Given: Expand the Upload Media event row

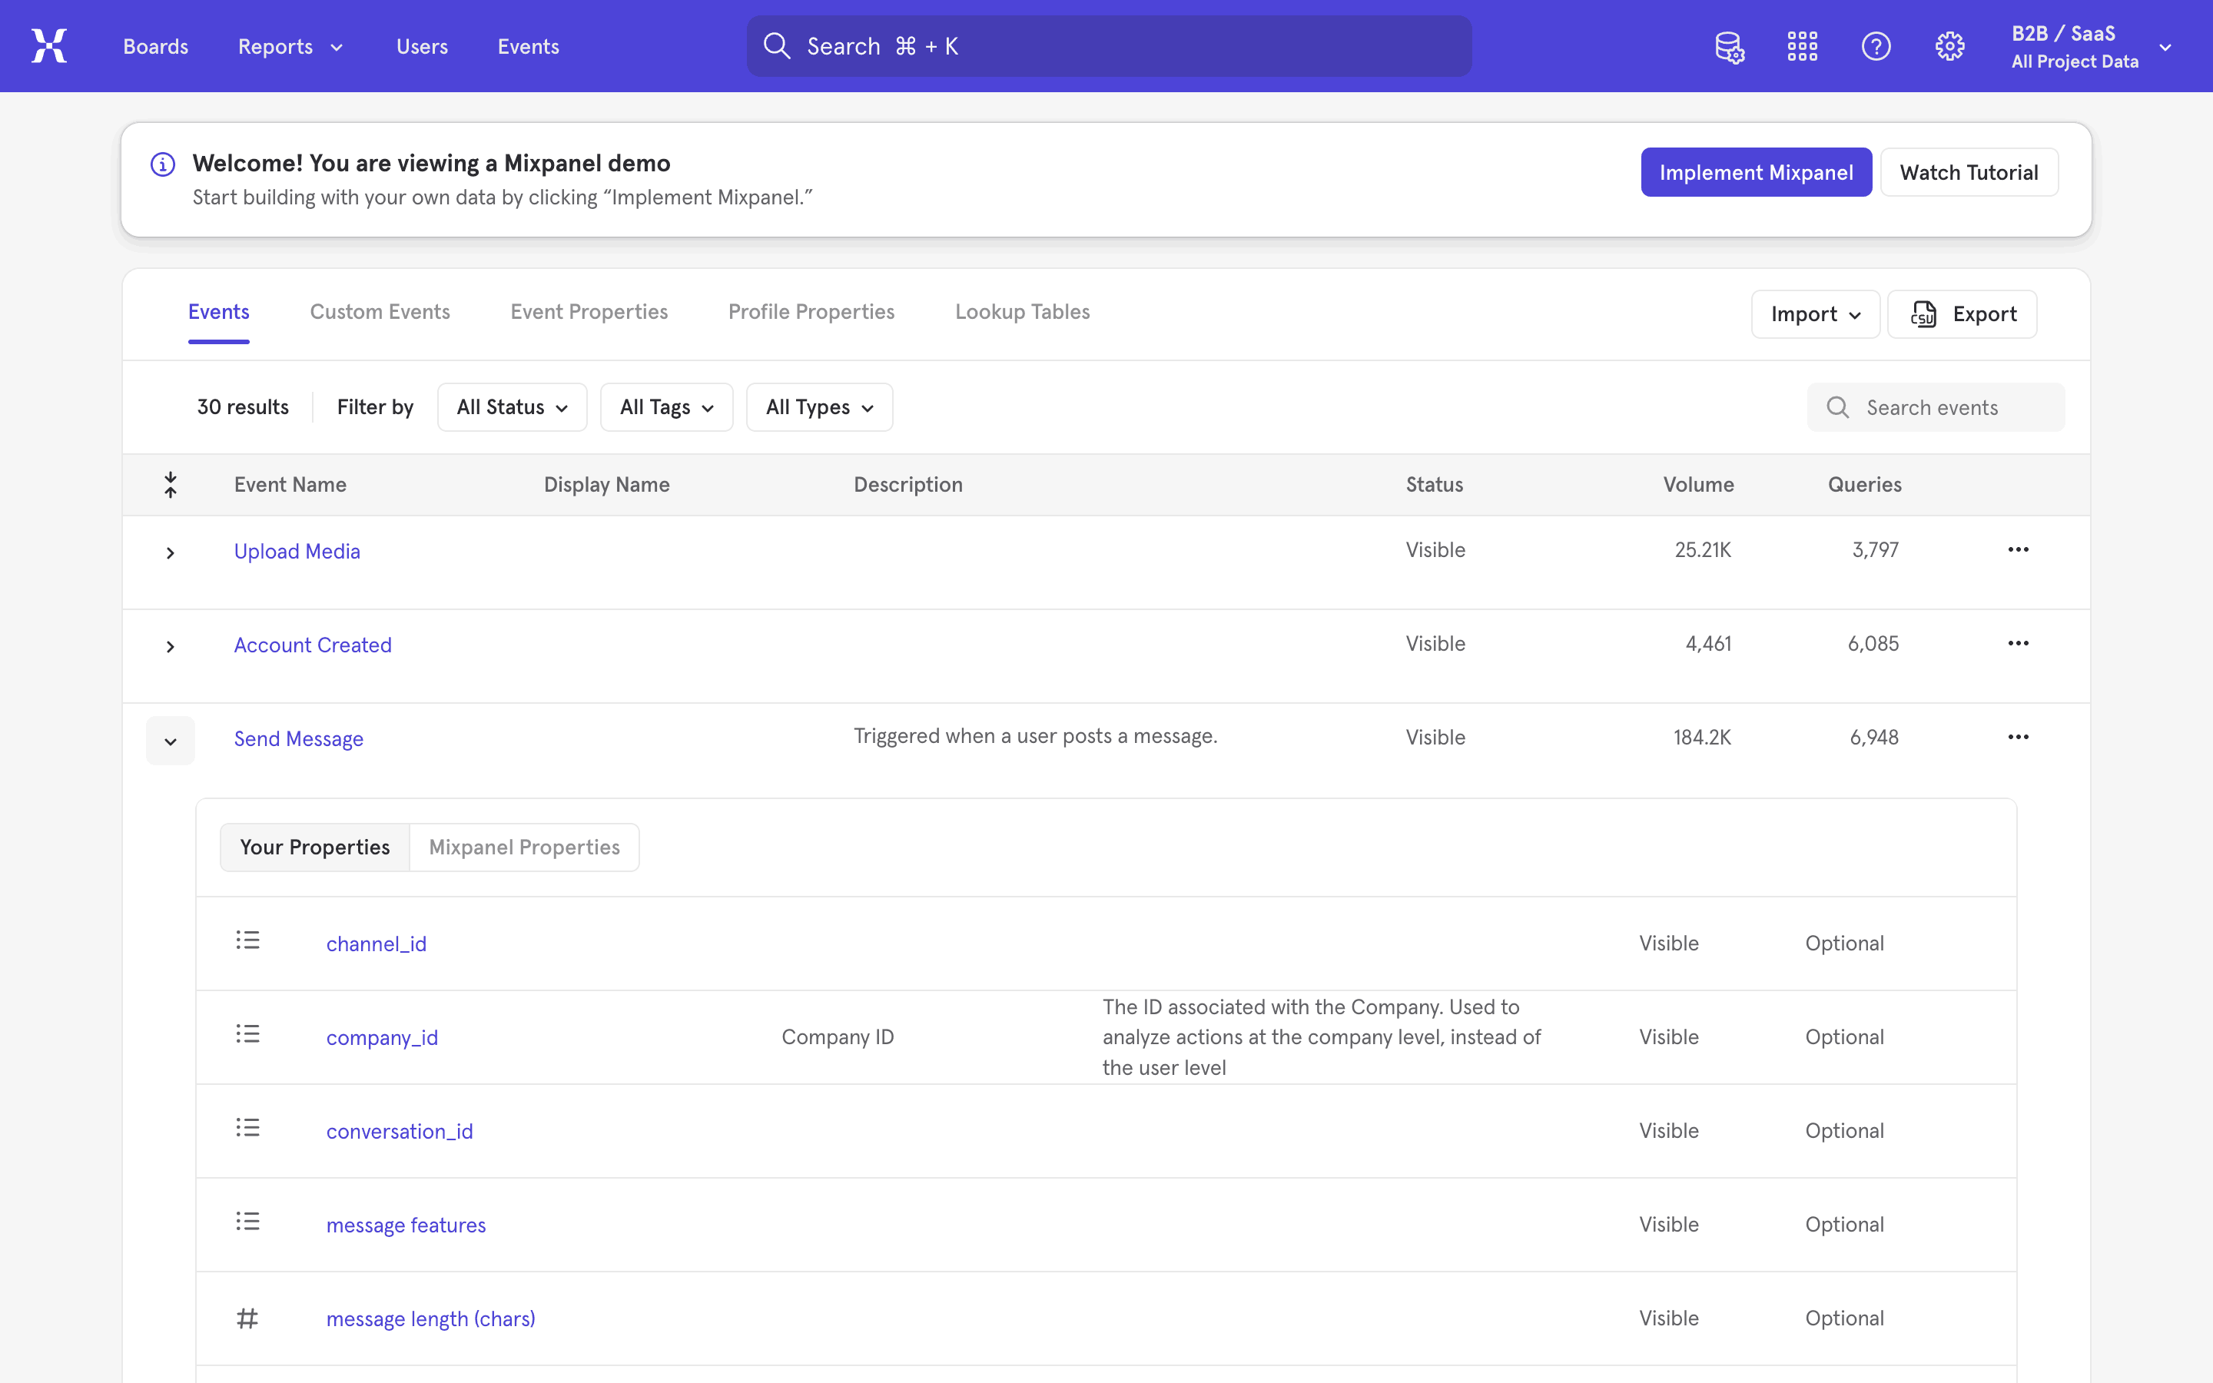Looking at the screenshot, I should 170,552.
